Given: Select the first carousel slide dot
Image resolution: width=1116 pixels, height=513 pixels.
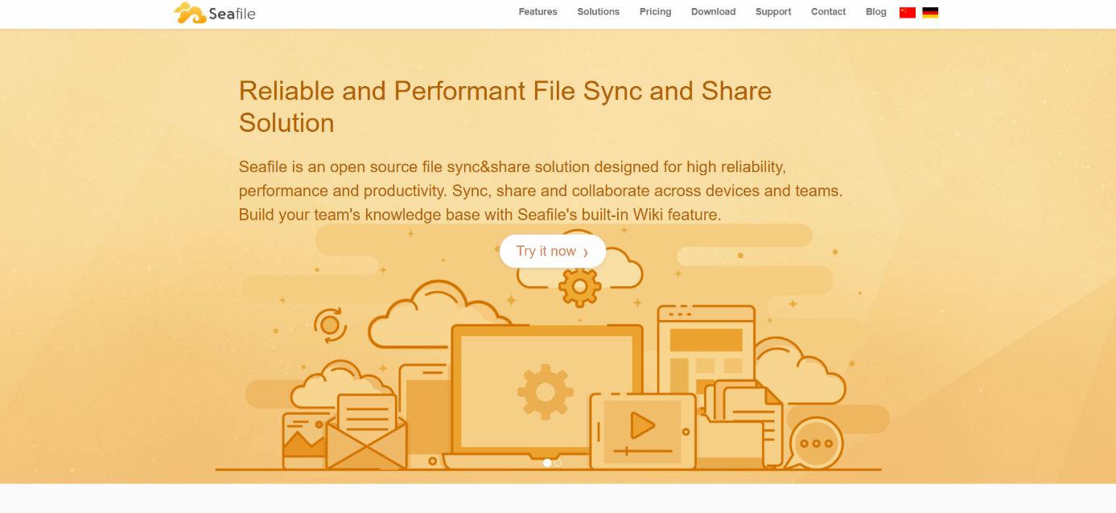Looking at the screenshot, I should point(547,462).
